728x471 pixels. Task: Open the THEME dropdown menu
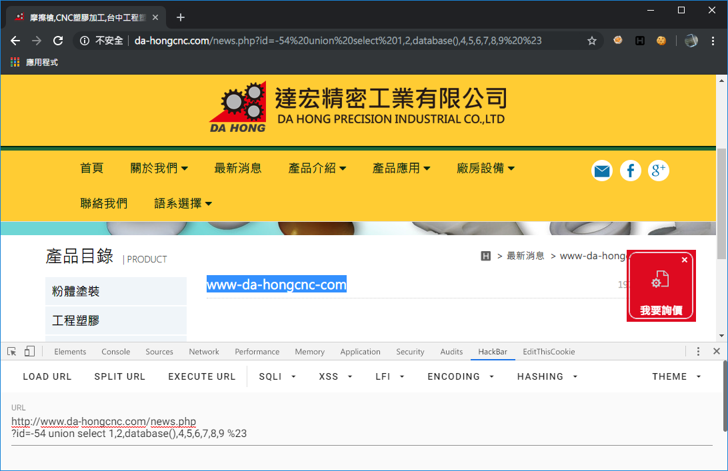(677, 376)
